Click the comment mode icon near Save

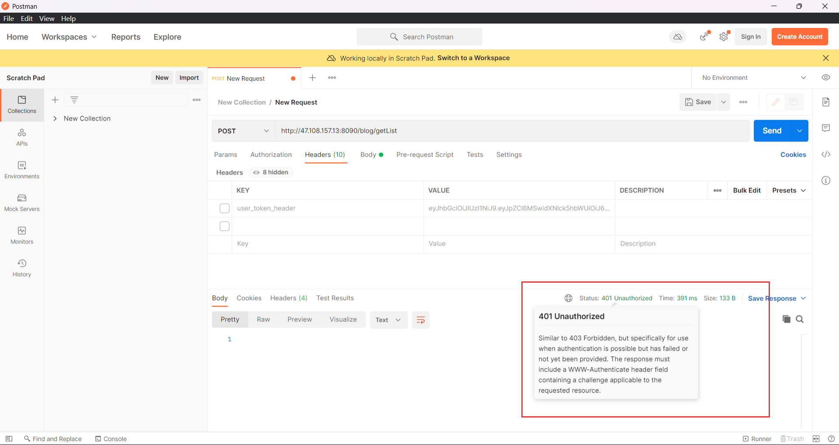click(x=794, y=102)
